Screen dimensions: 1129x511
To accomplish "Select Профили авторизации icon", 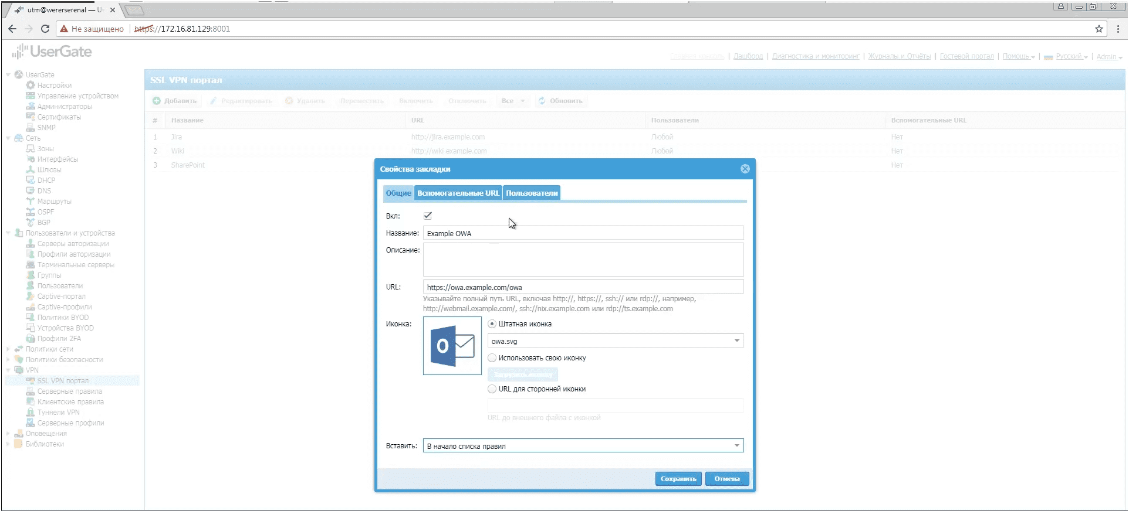I will pos(31,254).
